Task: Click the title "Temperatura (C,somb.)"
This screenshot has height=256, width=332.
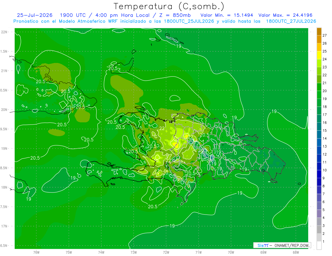Action: click(x=169, y=7)
